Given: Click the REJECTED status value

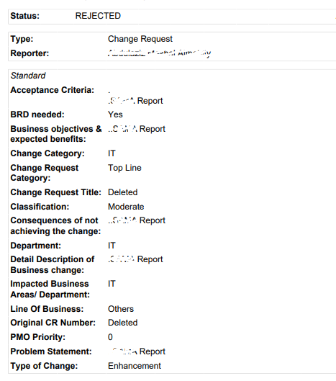Looking at the screenshot, I should pyautogui.click(x=98, y=16).
